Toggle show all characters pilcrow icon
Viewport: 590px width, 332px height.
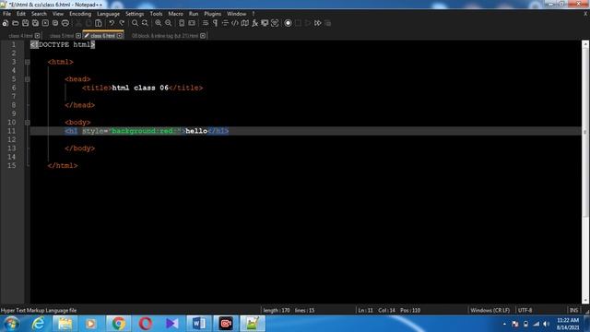(x=215, y=23)
